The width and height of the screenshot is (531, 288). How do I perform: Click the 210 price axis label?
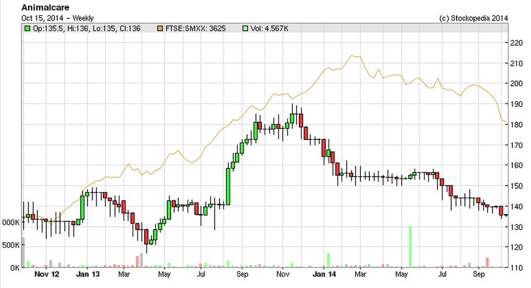click(x=517, y=63)
